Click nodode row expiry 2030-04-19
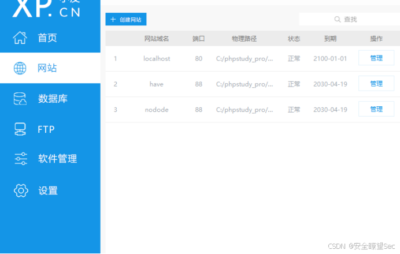Screen dimensions: 400x254 [331, 110]
